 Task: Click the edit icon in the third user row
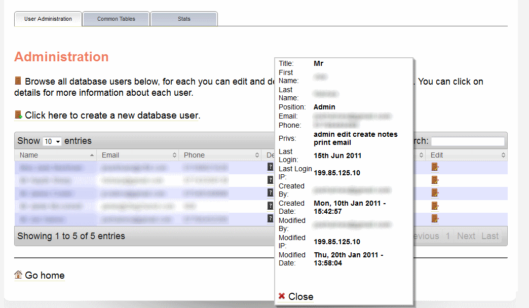435,192
